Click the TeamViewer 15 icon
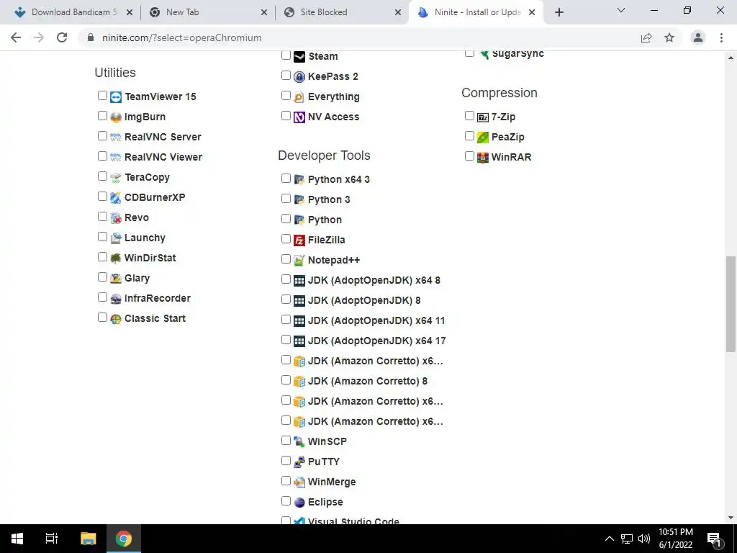Viewport: 737px width, 553px height. point(116,97)
